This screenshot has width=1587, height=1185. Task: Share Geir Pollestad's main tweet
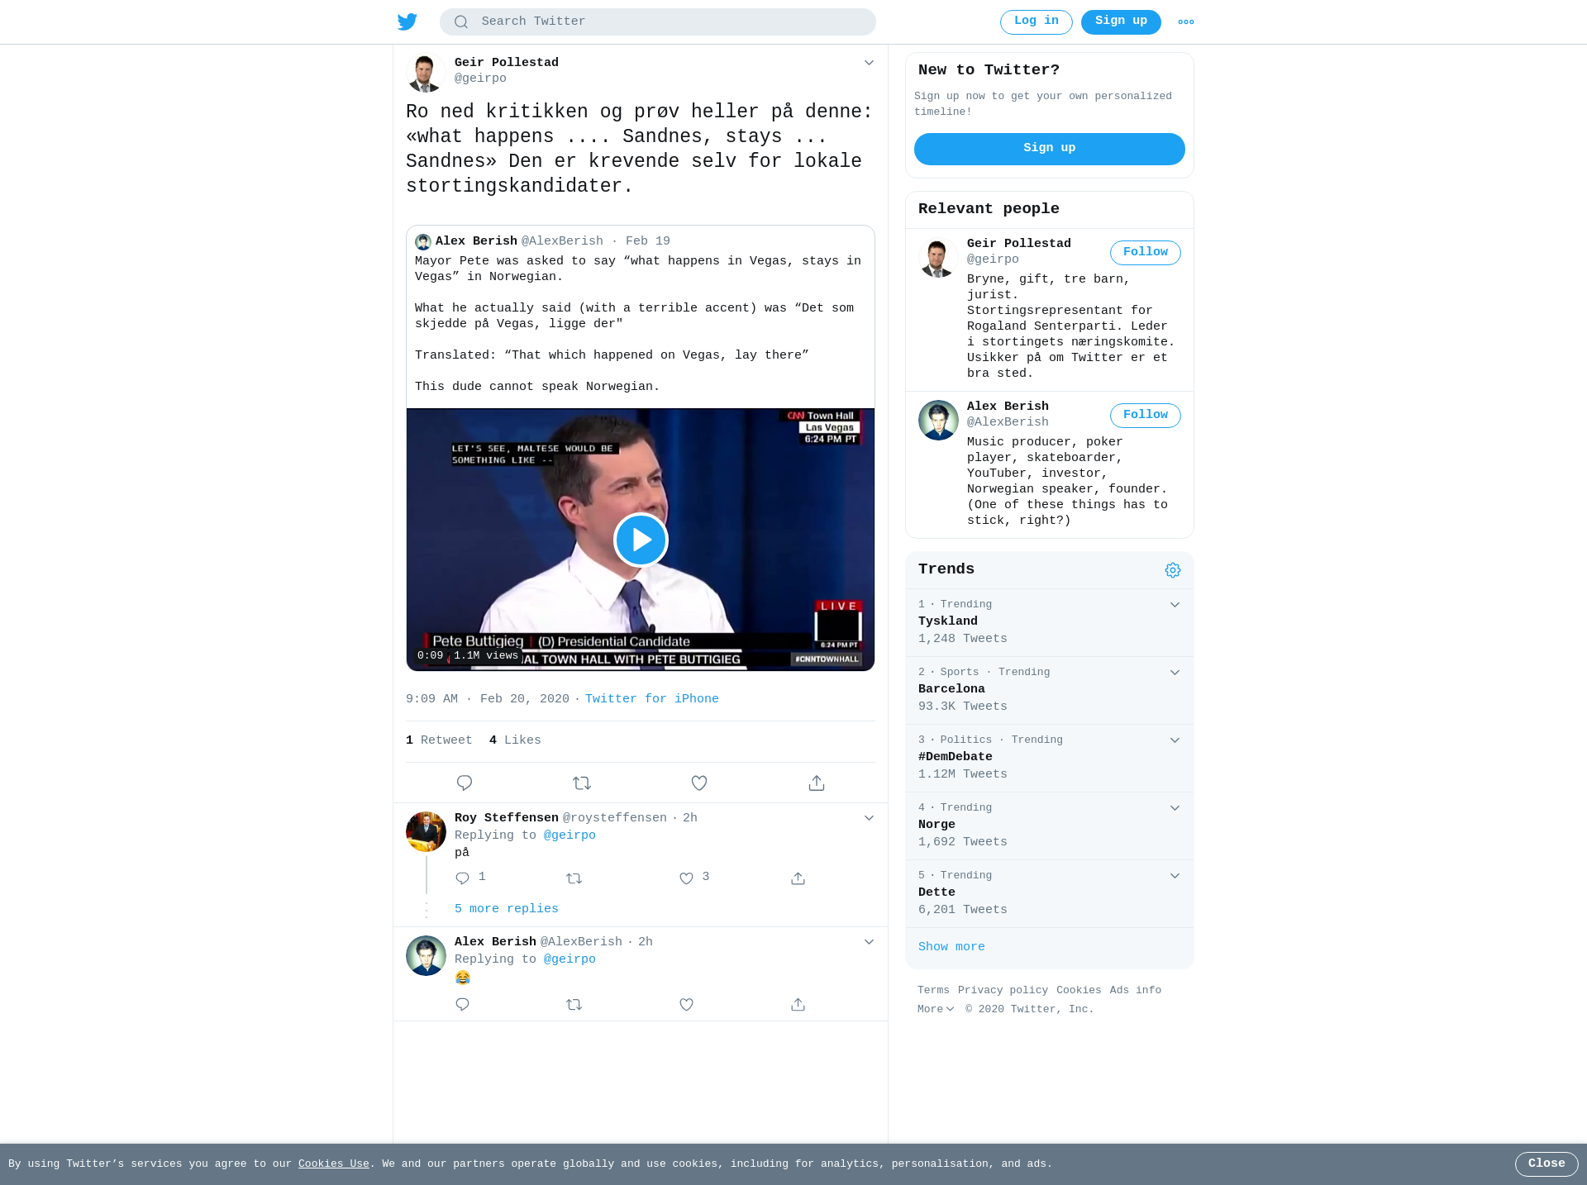pos(817,783)
